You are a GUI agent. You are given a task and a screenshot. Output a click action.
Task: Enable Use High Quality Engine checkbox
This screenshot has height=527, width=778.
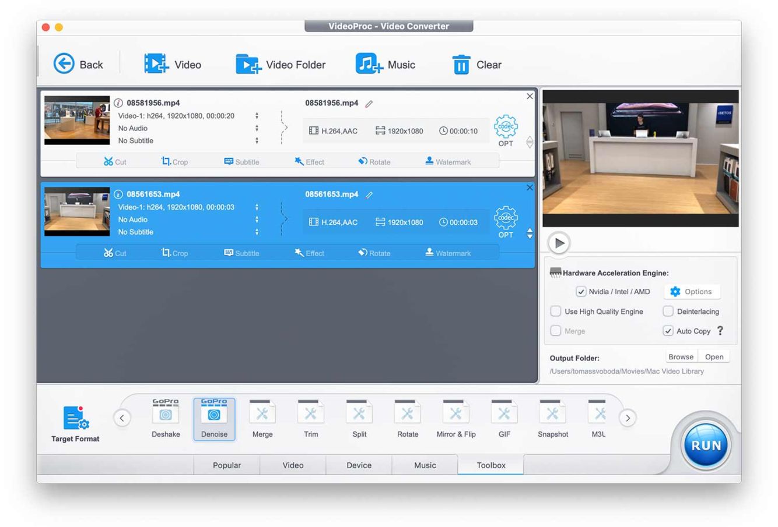tap(556, 312)
